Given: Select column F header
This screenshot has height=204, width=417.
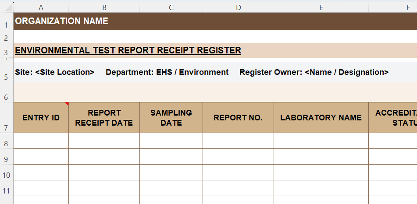Looking at the screenshot, I should tap(408, 7).
